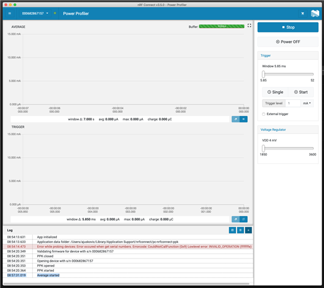
Task: Open the hamburger main menu
Action: (10, 13)
